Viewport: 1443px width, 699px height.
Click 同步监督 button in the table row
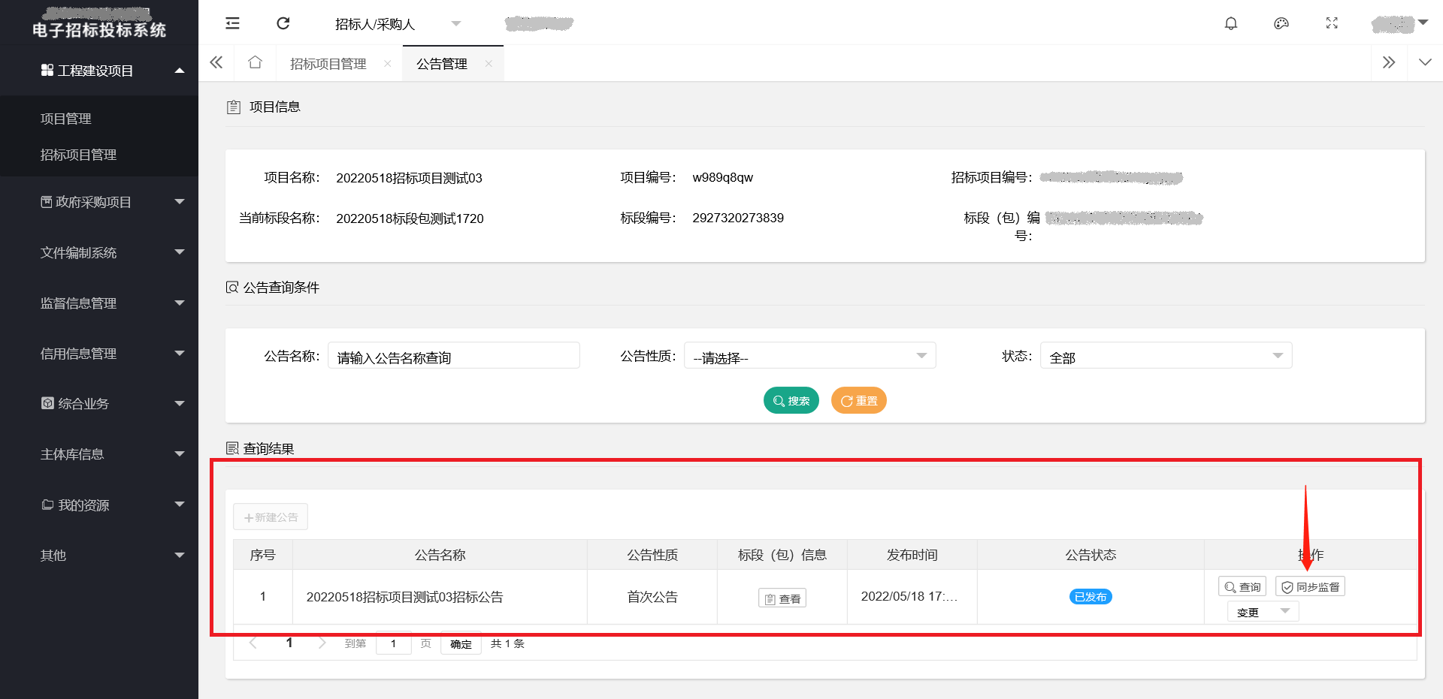1310,587
